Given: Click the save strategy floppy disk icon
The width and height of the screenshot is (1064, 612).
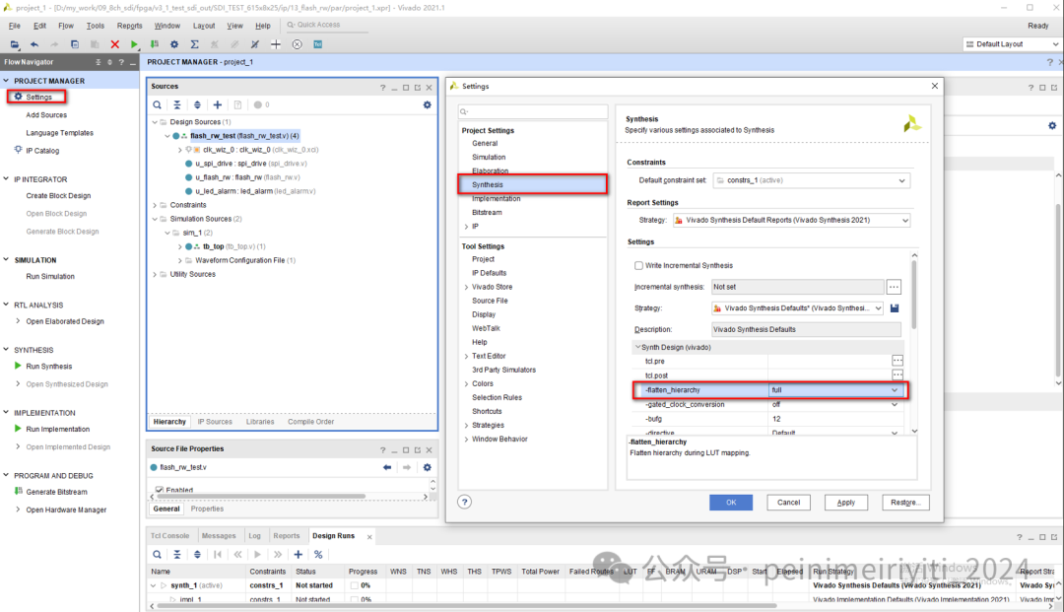Looking at the screenshot, I should [x=895, y=308].
